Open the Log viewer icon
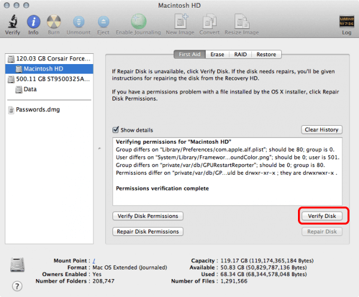Screen dimensions: 359x297 346,22
